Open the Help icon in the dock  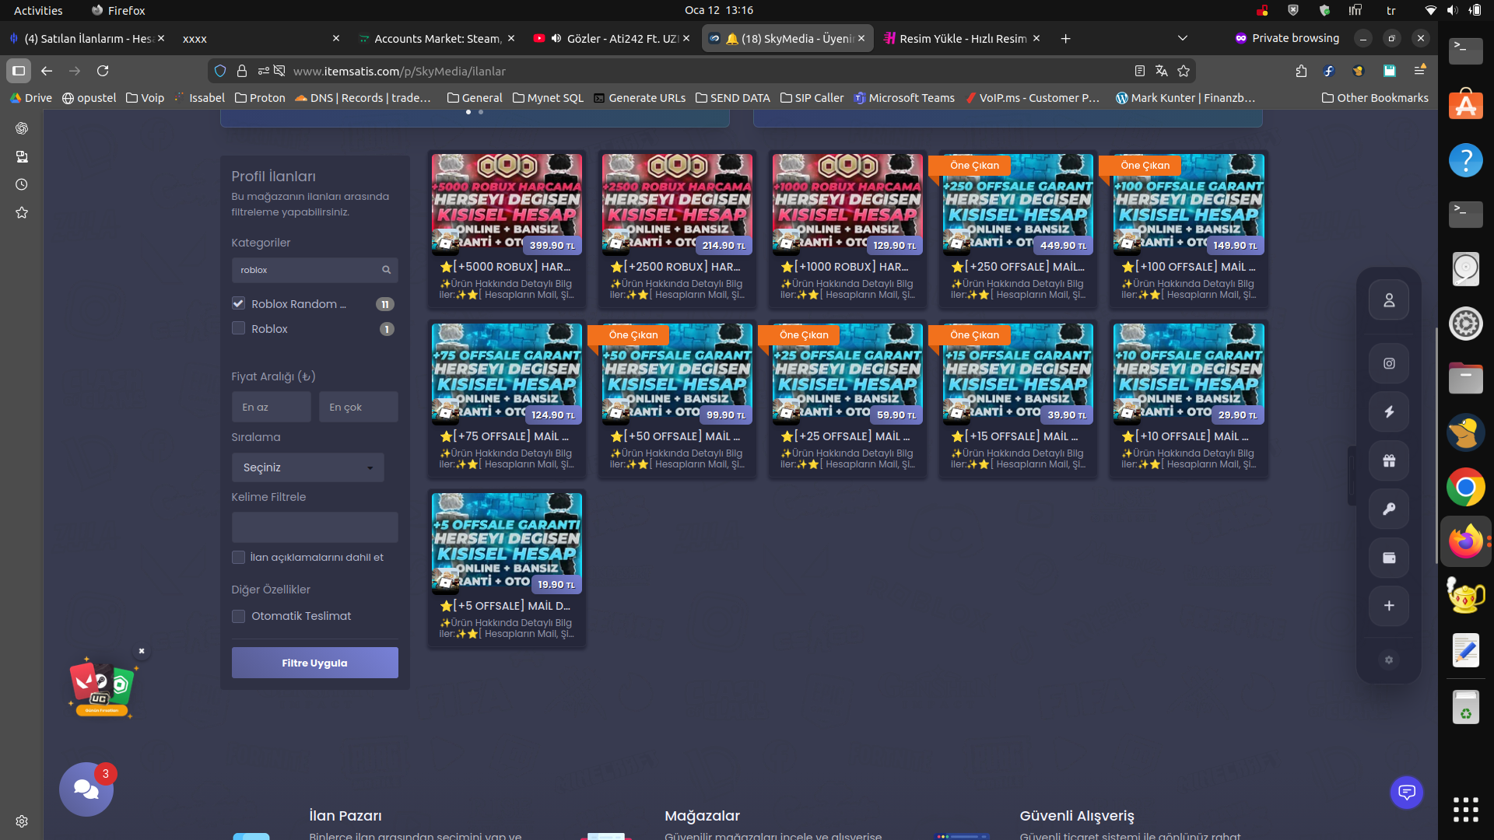1466,160
